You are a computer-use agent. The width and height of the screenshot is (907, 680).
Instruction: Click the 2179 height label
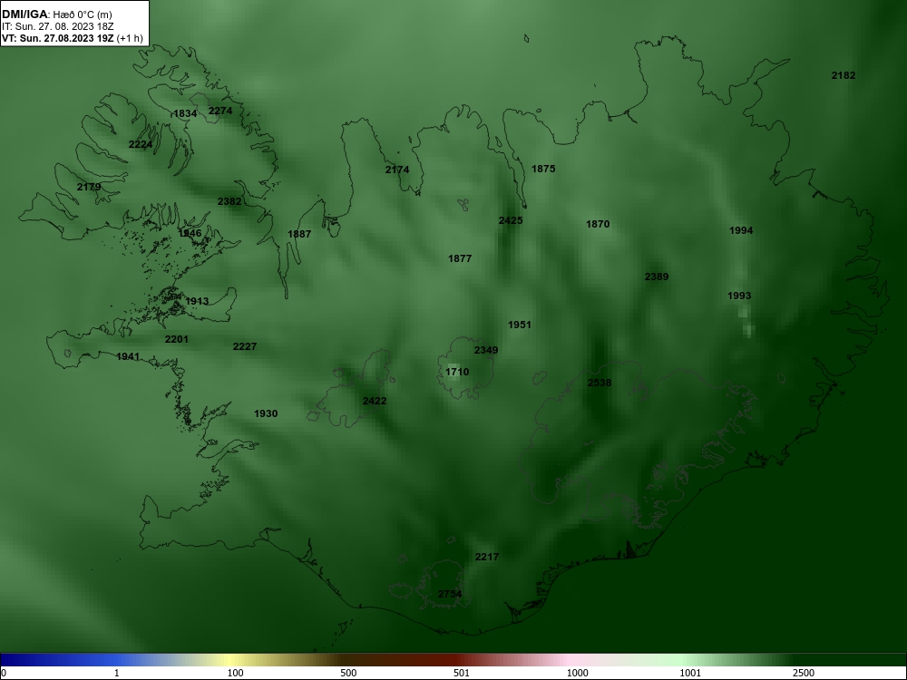point(89,187)
